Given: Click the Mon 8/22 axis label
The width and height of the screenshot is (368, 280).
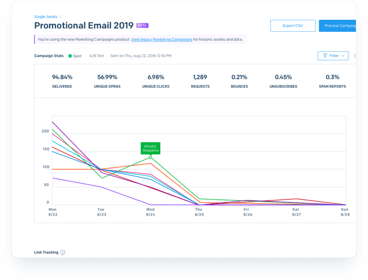Looking at the screenshot, I should (x=53, y=212).
